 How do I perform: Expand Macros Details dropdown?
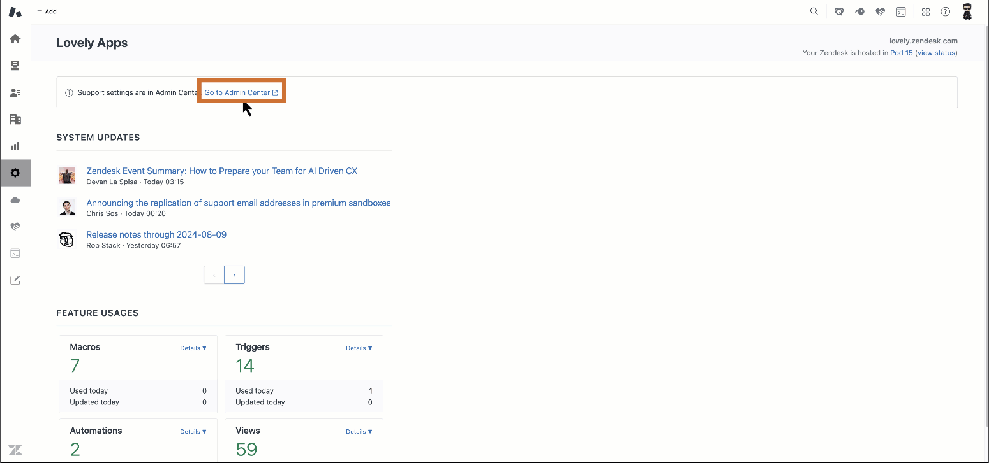193,348
